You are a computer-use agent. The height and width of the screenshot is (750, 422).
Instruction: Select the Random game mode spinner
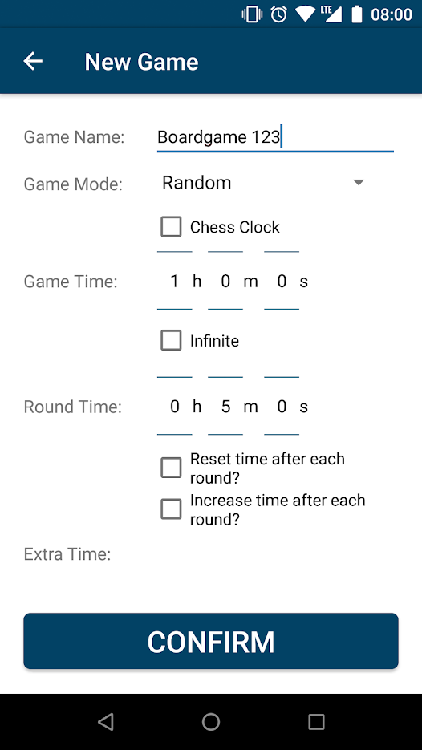[265, 183]
